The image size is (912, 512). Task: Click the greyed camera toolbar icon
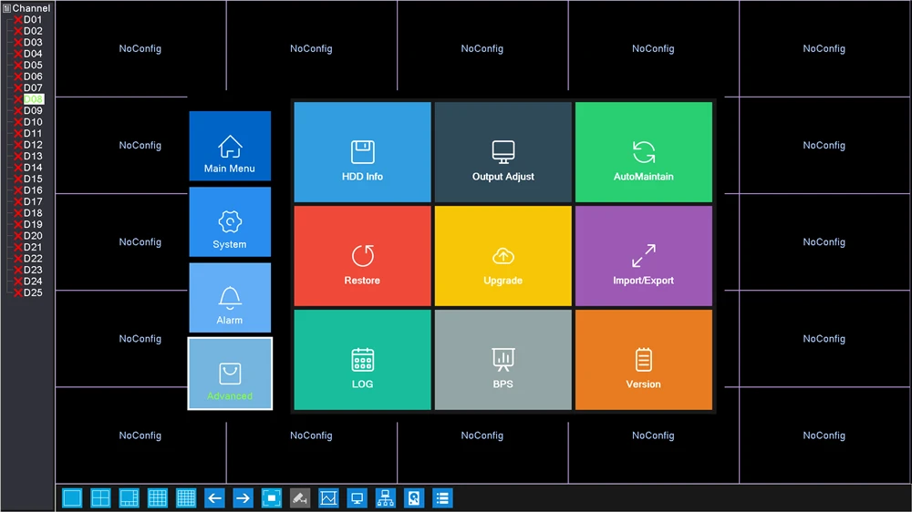(x=300, y=498)
